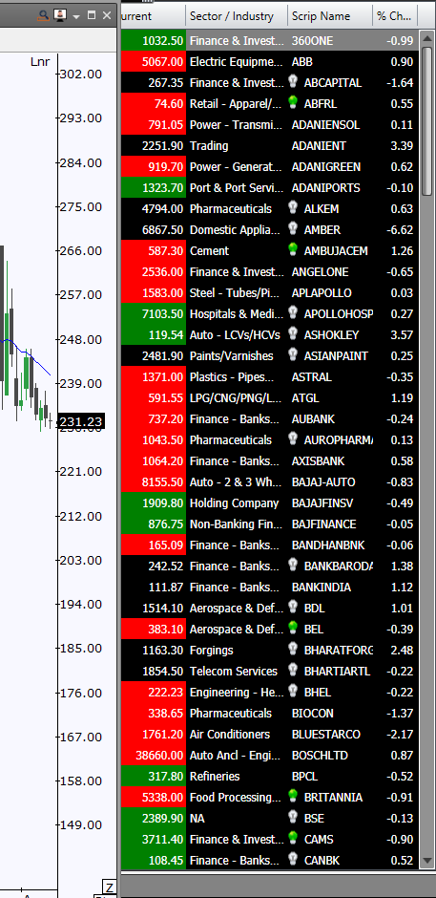The width and height of the screenshot is (436, 898).
Task: Click the bulb icon beside ASHOKLEY
Action: [x=293, y=334]
